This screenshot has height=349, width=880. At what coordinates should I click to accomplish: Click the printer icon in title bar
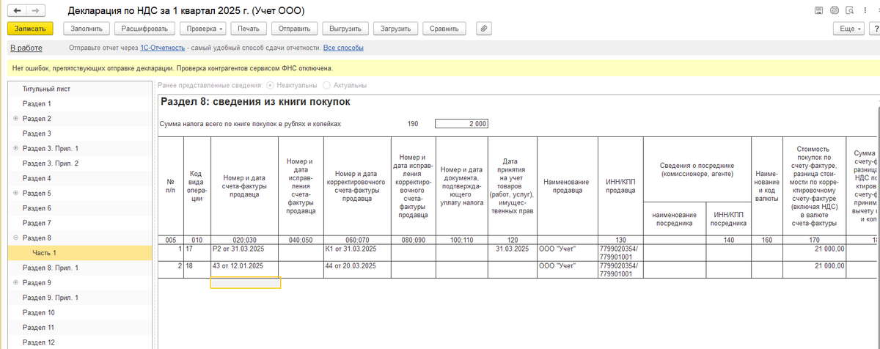coord(834,11)
